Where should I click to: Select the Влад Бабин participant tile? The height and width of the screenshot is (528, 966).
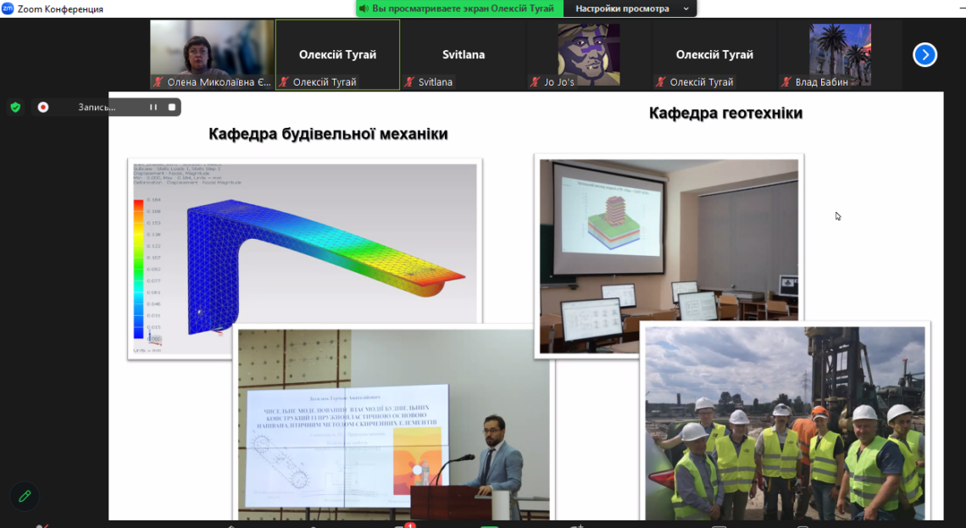pos(839,49)
